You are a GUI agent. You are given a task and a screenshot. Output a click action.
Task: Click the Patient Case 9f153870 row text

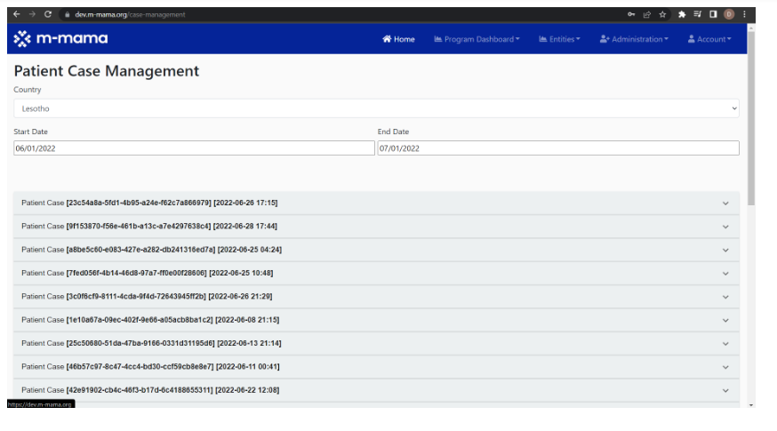point(149,226)
